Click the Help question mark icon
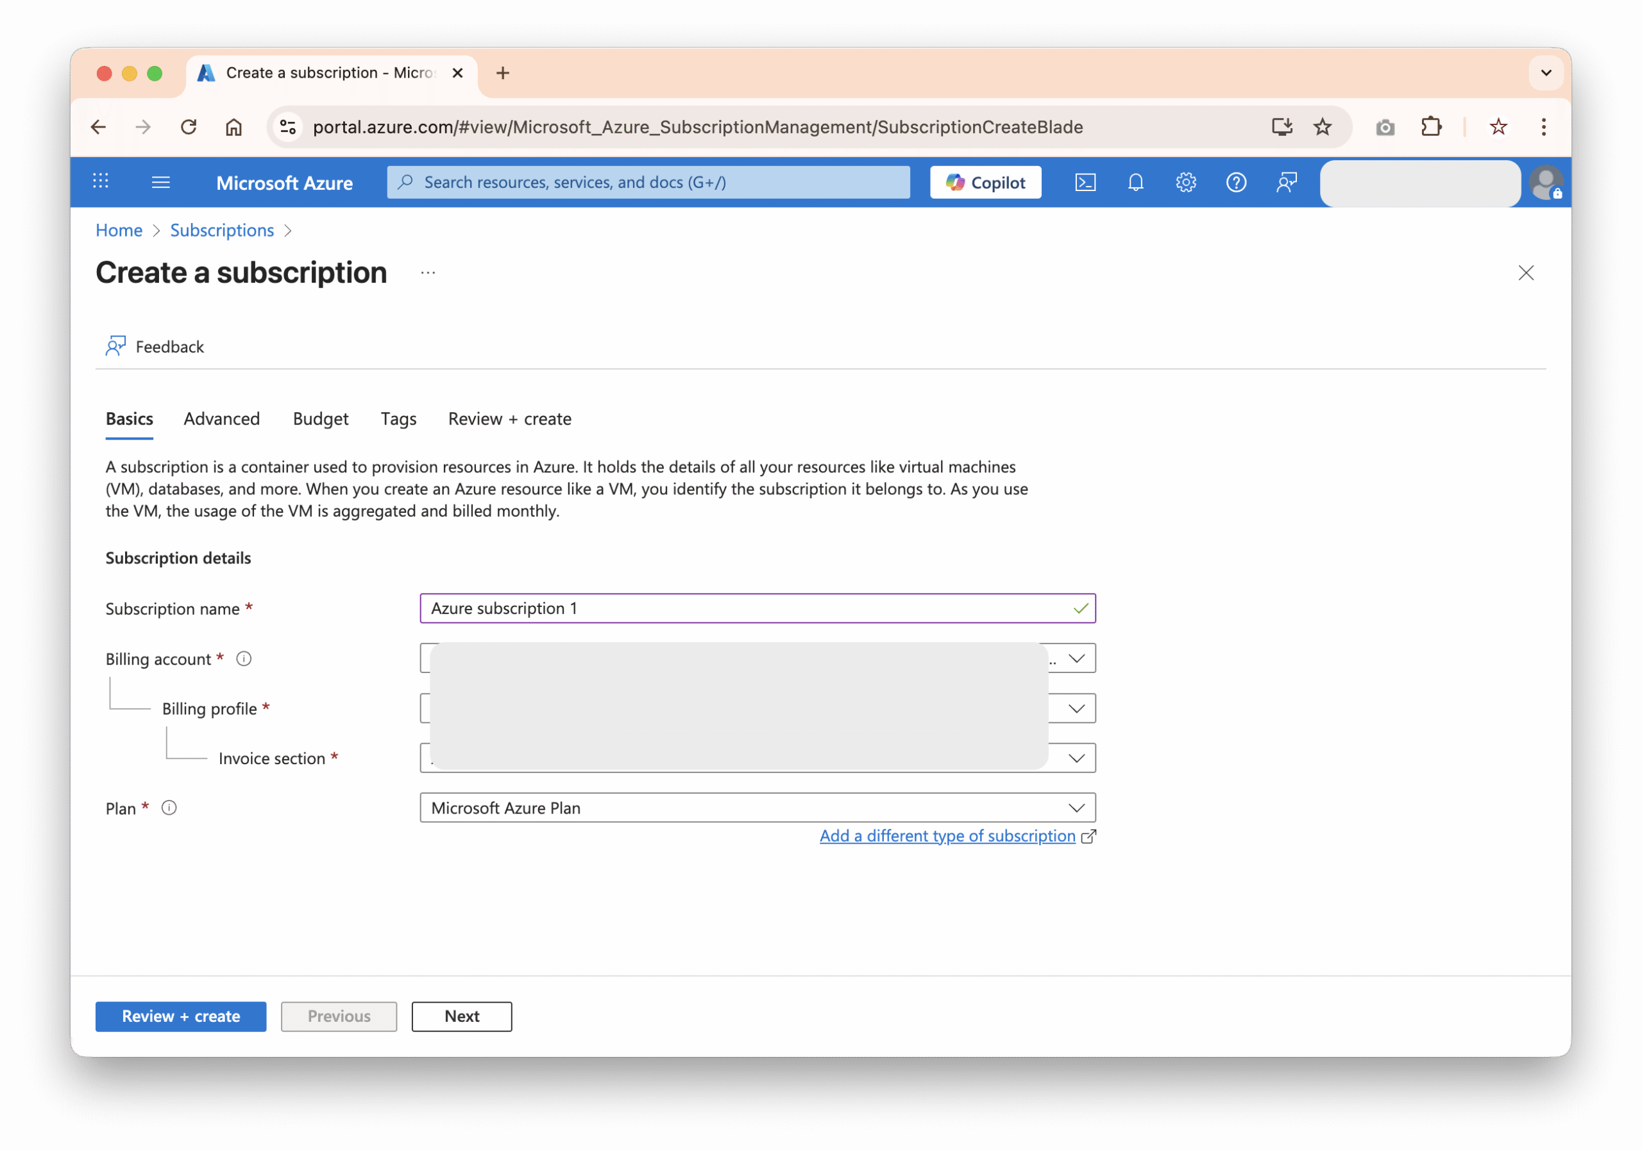The height and width of the screenshot is (1150, 1642). tap(1236, 182)
